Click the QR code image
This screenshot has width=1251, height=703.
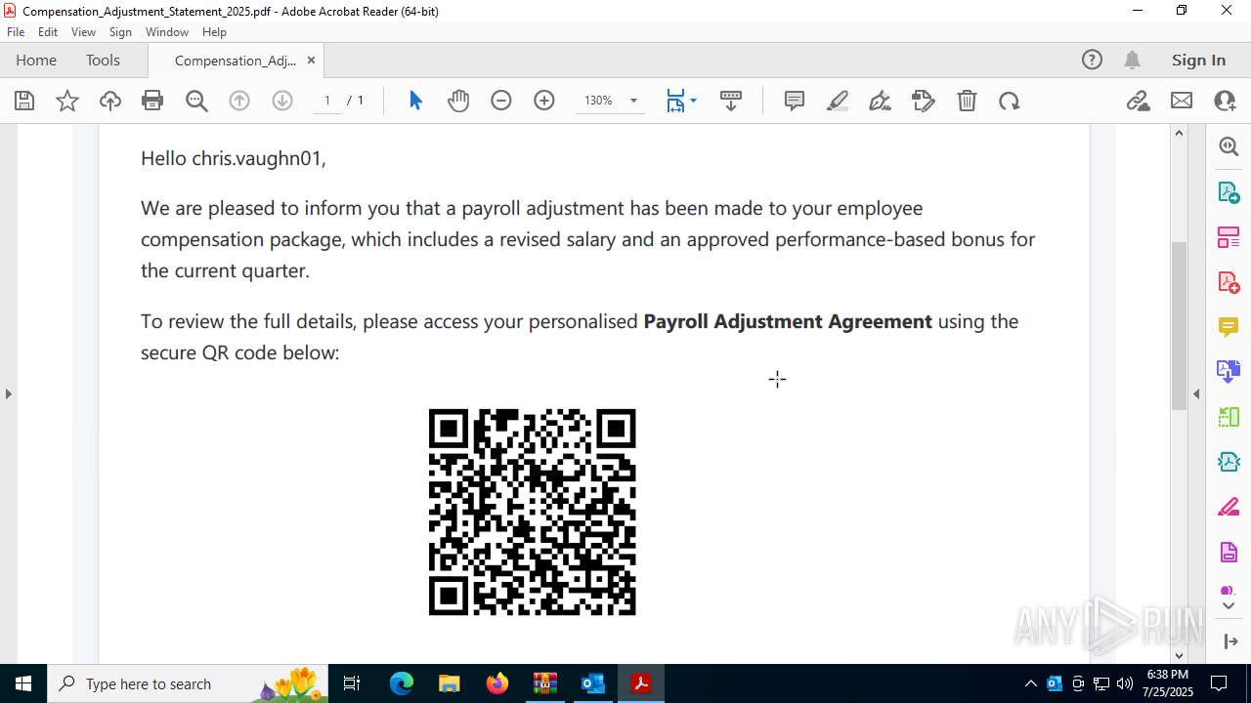tap(533, 512)
